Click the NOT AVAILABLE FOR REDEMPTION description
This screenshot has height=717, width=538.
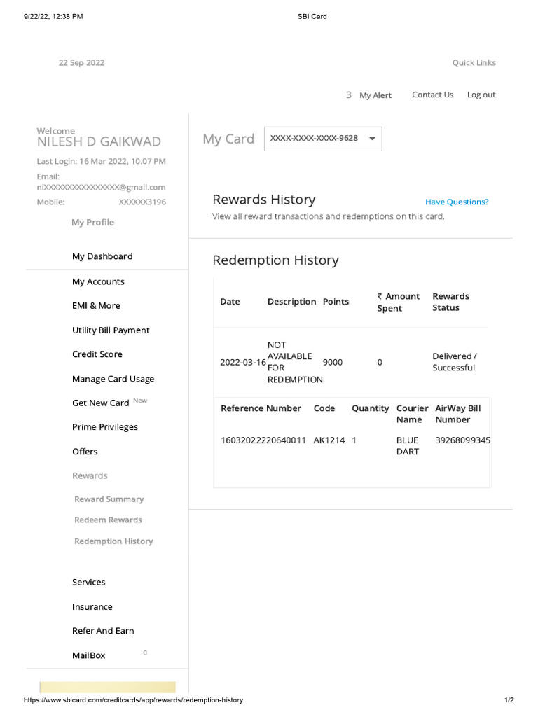point(295,362)
